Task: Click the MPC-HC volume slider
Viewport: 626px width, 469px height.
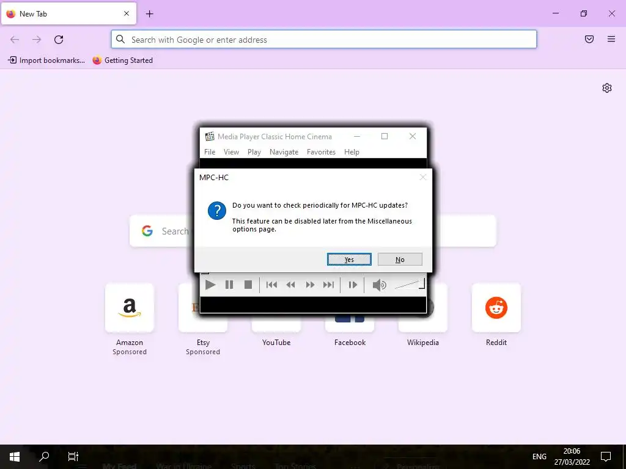Action: click(x=409, y=285)
